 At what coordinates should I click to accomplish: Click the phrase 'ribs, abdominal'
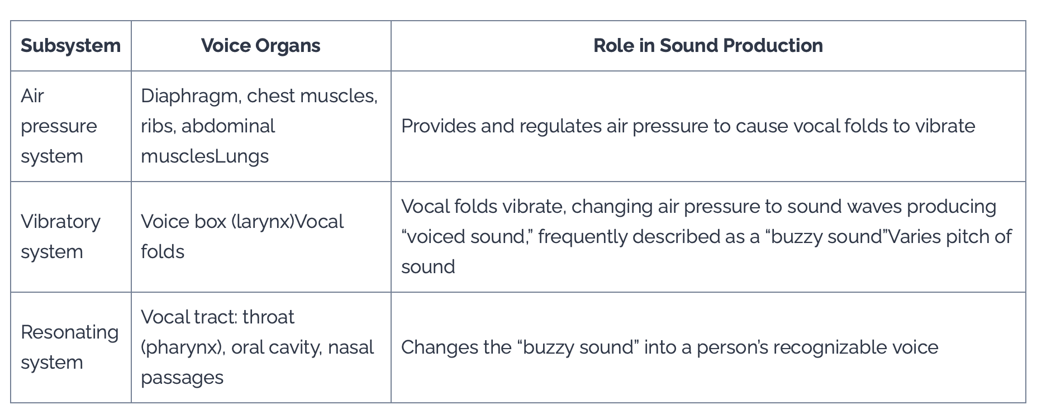click(x=208, y=127)
